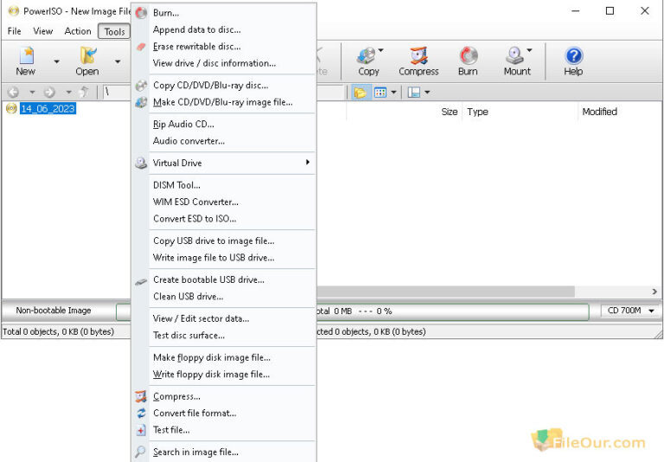The image size is (664, 462).
Task: Choose Append data to disc...
Action: (225, 29)
